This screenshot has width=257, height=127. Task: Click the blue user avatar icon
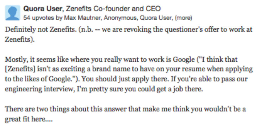(x=12, y=12)
